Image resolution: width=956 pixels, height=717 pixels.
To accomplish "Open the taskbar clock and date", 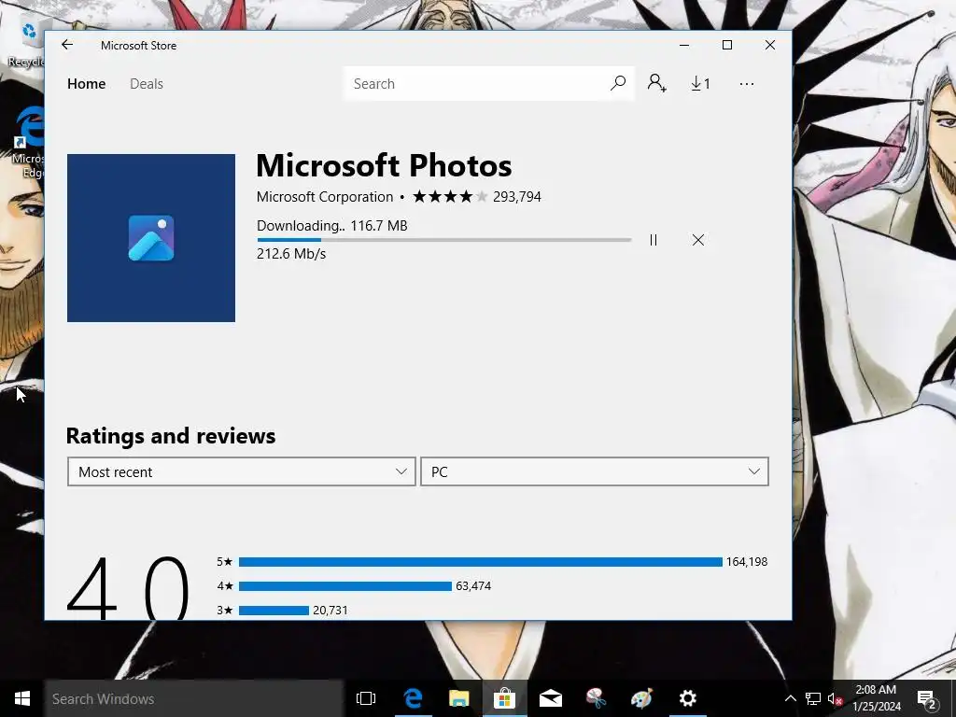I will point(876,698).
